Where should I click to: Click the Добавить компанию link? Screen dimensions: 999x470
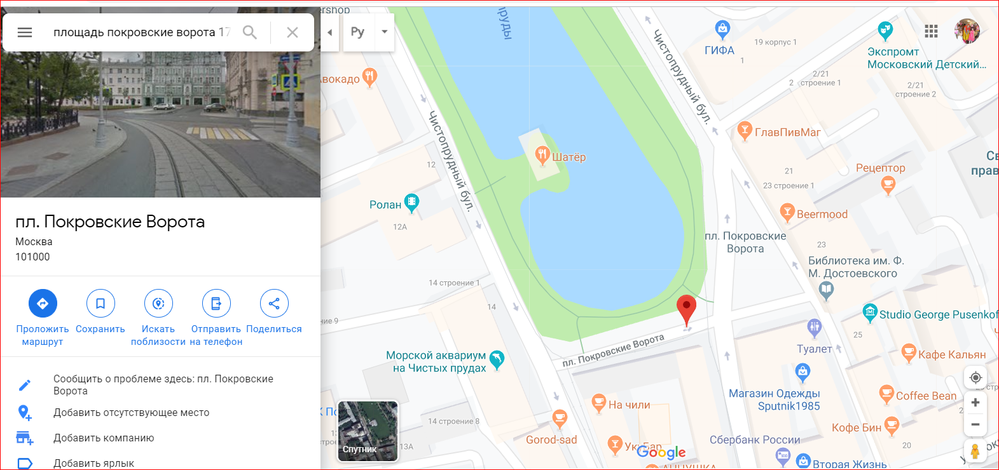[104, 438]
